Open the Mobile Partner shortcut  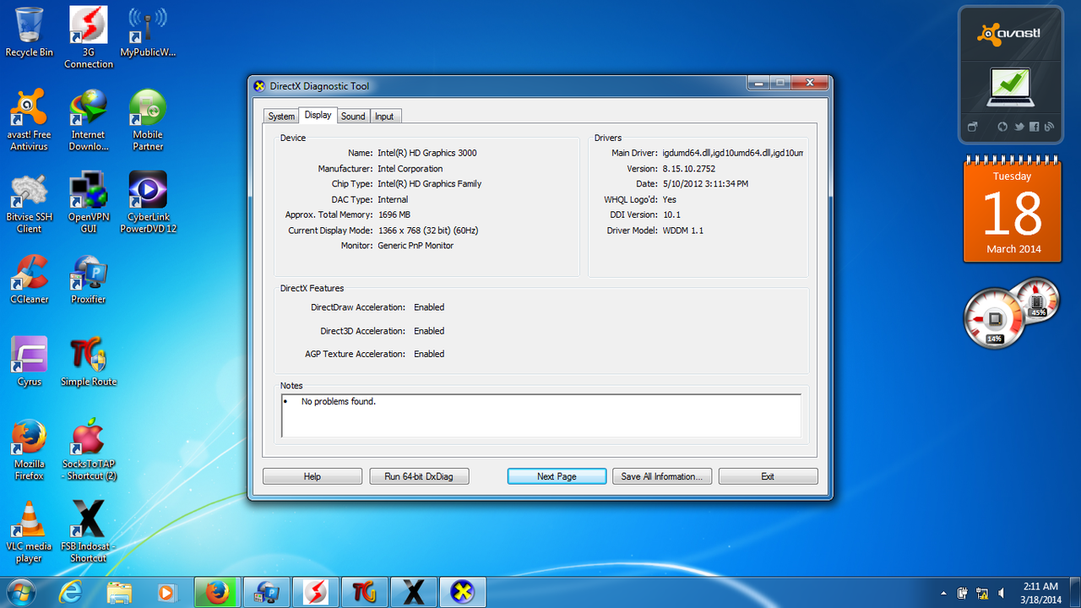[x=148, y=120]
